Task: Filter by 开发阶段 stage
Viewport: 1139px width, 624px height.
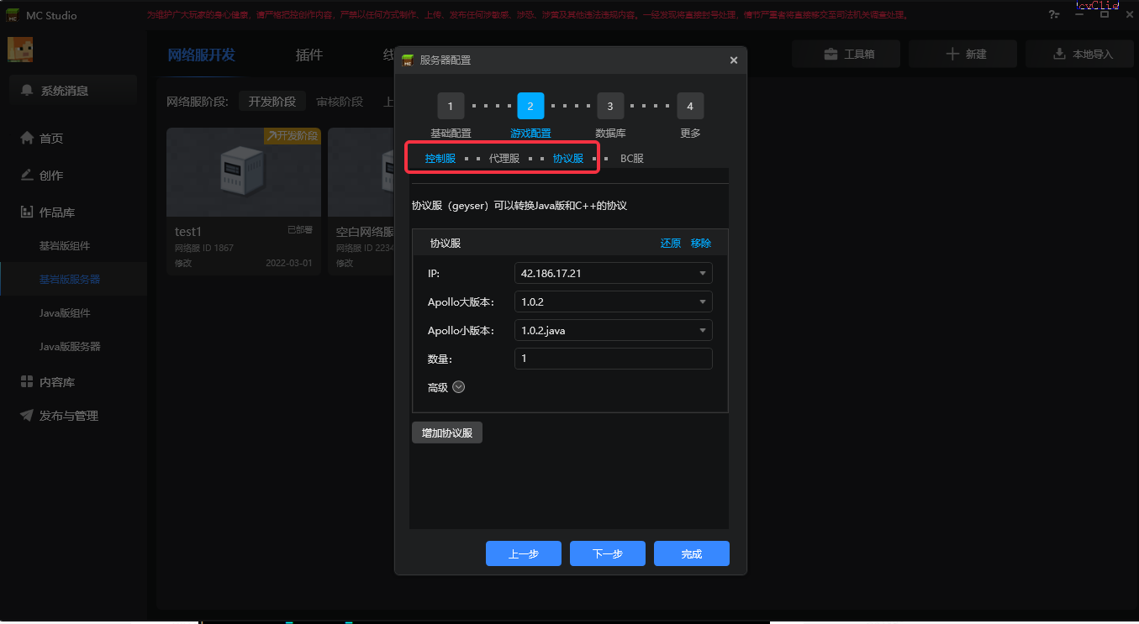Action: pyautogui.click(x=272, y=102)
